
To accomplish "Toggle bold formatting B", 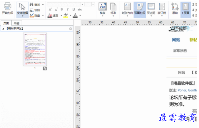I will (x=62, y=10).
